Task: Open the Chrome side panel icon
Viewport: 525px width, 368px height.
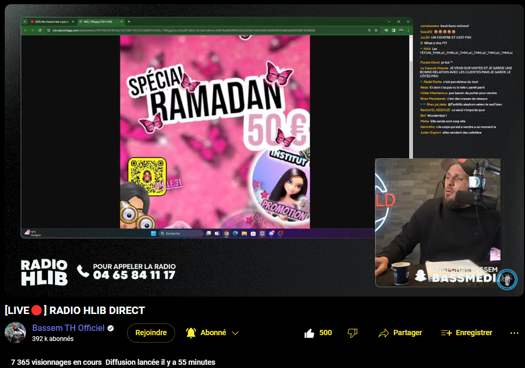Action: pyautogui.click(x=393, y=31)
